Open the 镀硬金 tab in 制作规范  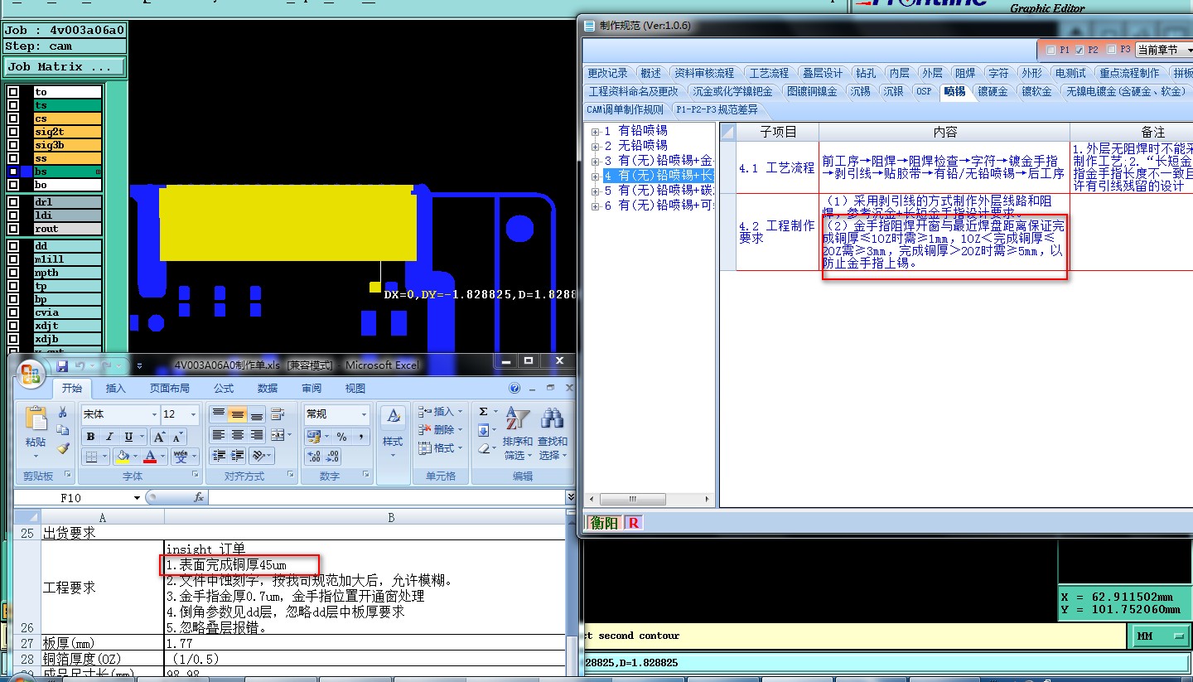[x=993, y=92]
